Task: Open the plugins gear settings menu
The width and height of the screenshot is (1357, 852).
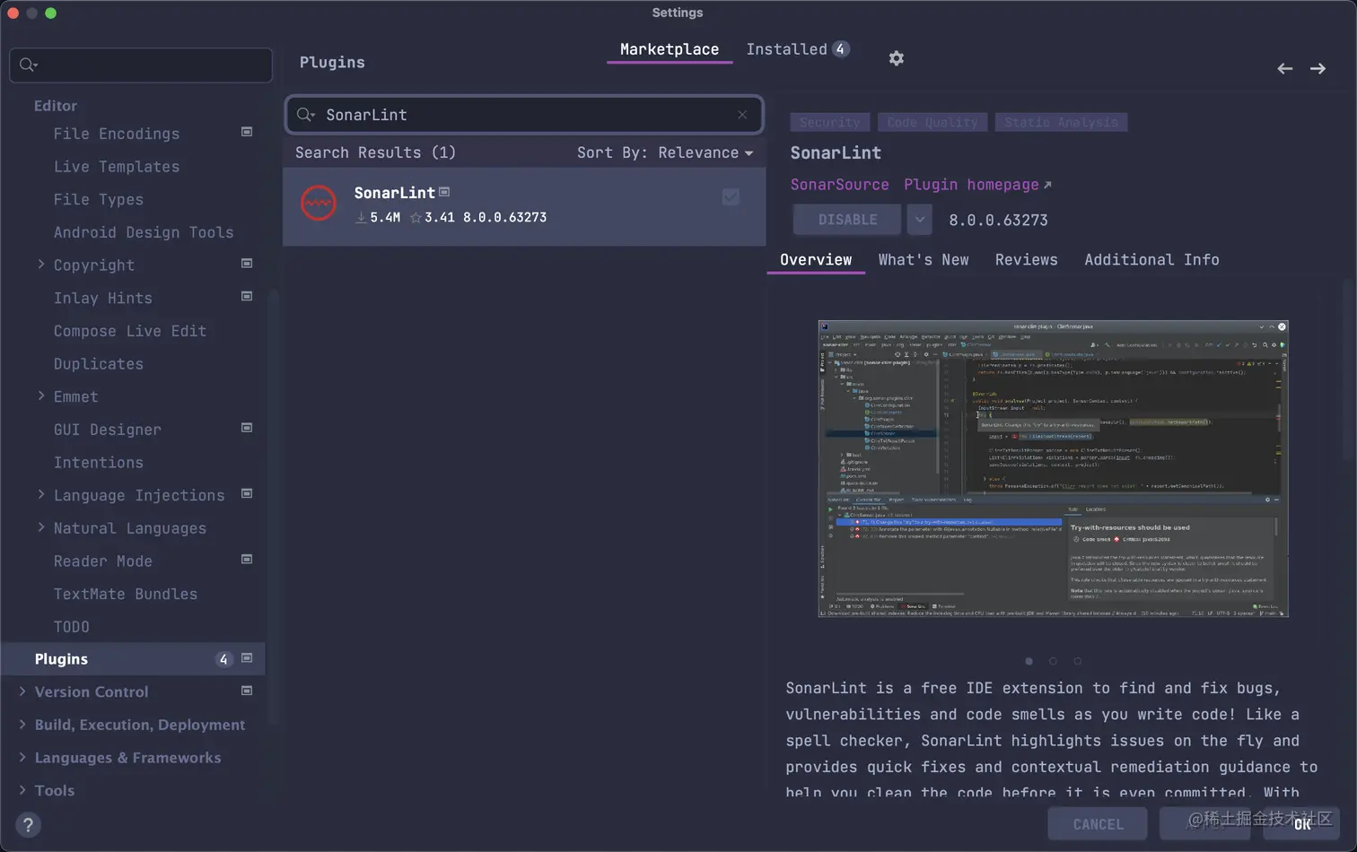Action: 896,58
